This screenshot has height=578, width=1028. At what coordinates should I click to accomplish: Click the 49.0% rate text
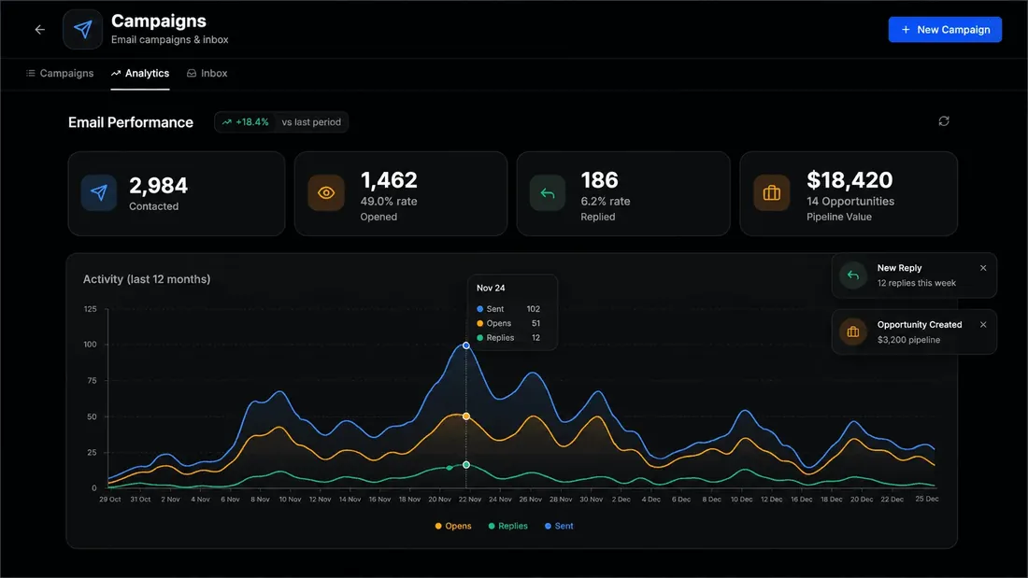click(389, 201)
